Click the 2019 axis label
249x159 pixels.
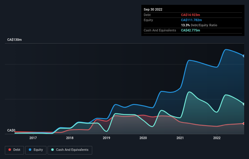point(106,138)
